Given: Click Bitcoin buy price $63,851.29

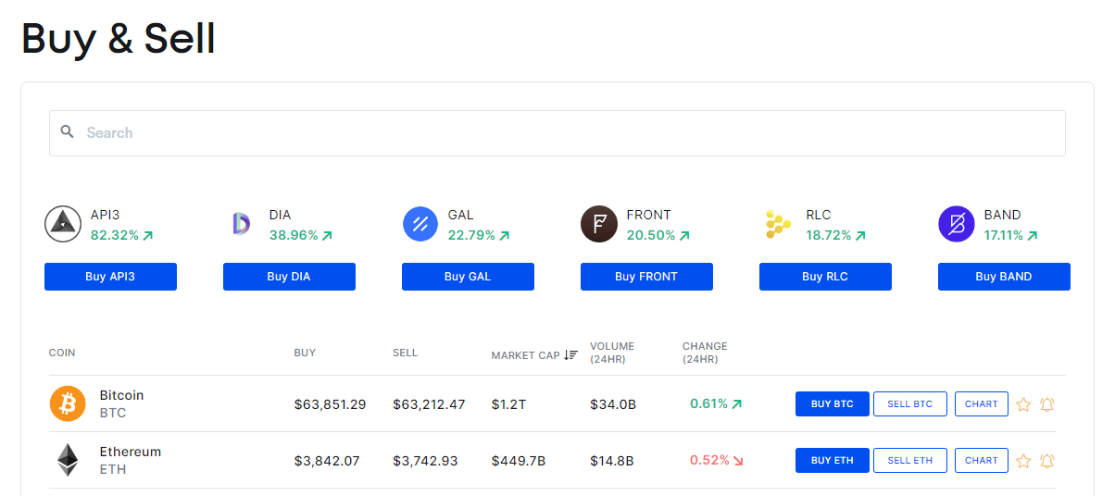Looking at the screenshot, I should [x=330, y=404].
